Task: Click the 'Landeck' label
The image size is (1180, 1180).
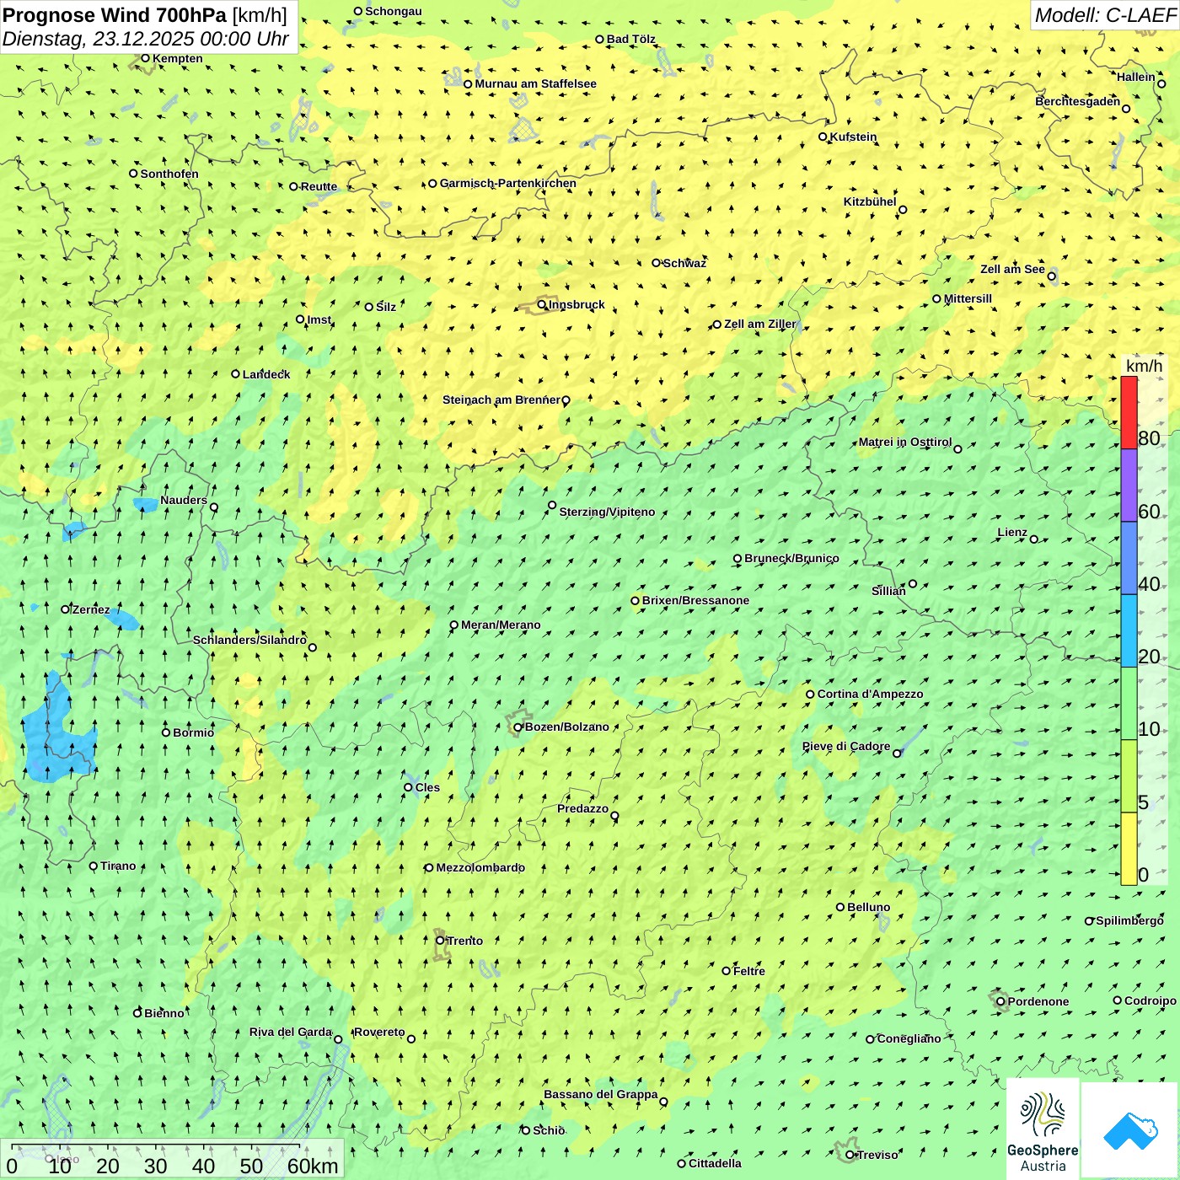Action: 266,374
